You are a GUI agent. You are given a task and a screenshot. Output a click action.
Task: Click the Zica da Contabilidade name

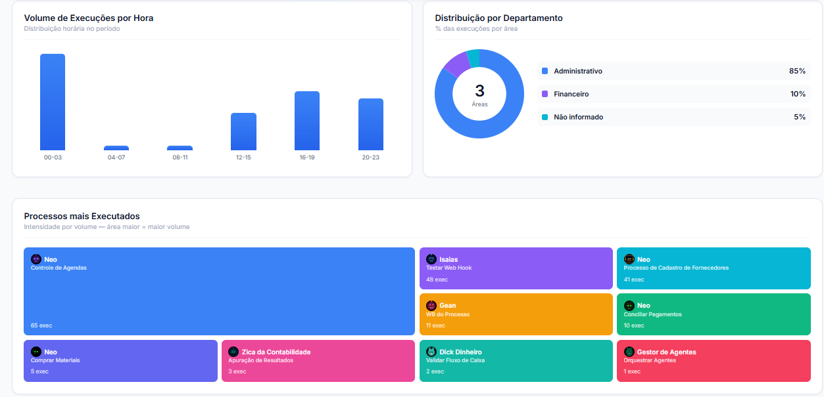point(276,352)
